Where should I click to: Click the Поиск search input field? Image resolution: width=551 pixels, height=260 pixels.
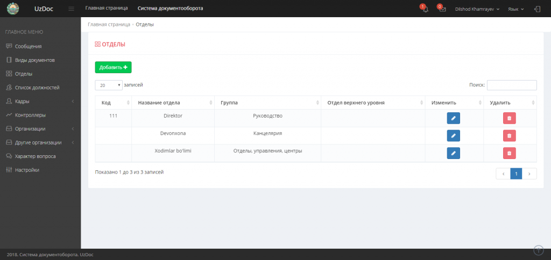click(512, 85)
